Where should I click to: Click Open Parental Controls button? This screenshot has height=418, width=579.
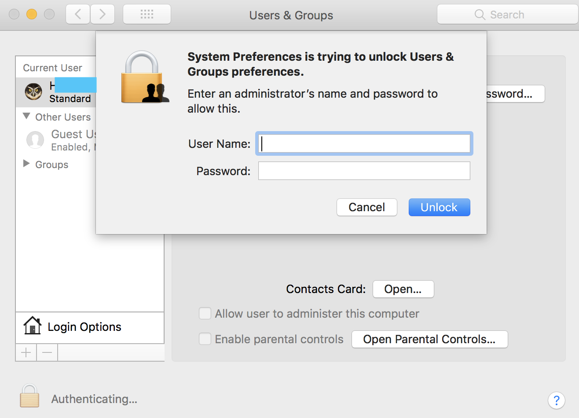pyautogui.click(x=429, y=339)
